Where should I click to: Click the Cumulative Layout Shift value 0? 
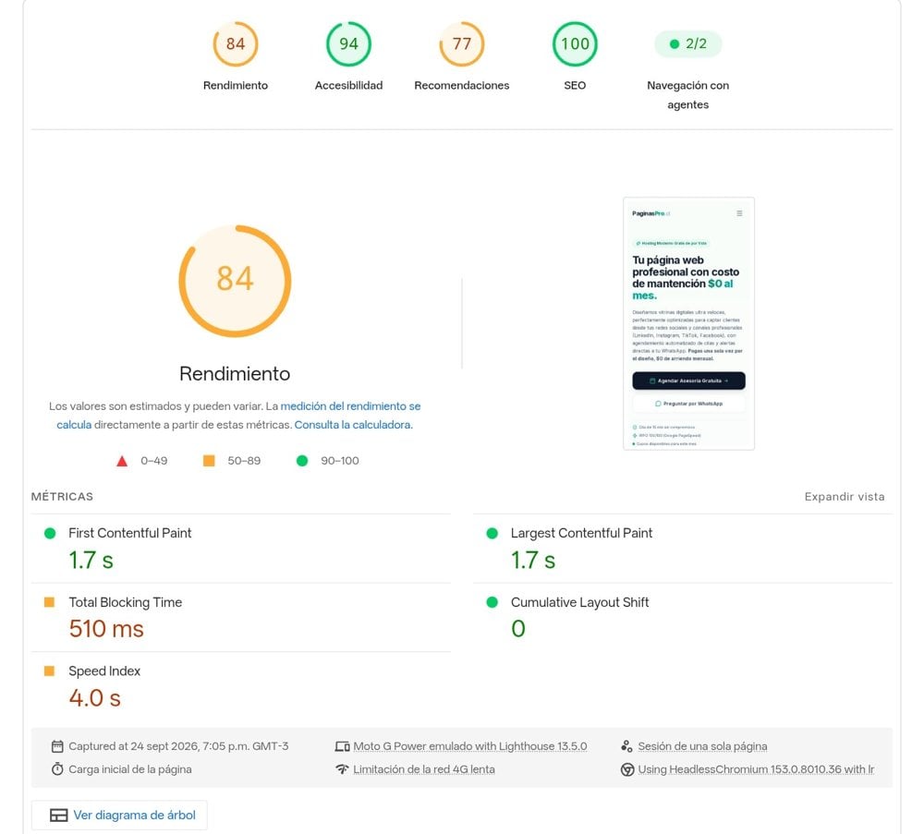[518, 628]
